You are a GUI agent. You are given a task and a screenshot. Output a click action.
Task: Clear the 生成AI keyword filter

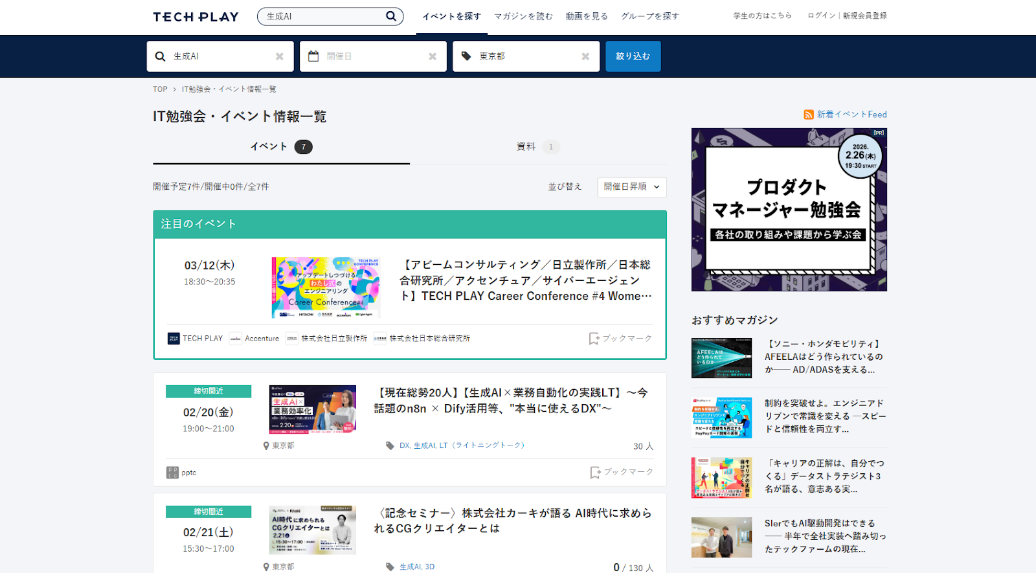280,56
